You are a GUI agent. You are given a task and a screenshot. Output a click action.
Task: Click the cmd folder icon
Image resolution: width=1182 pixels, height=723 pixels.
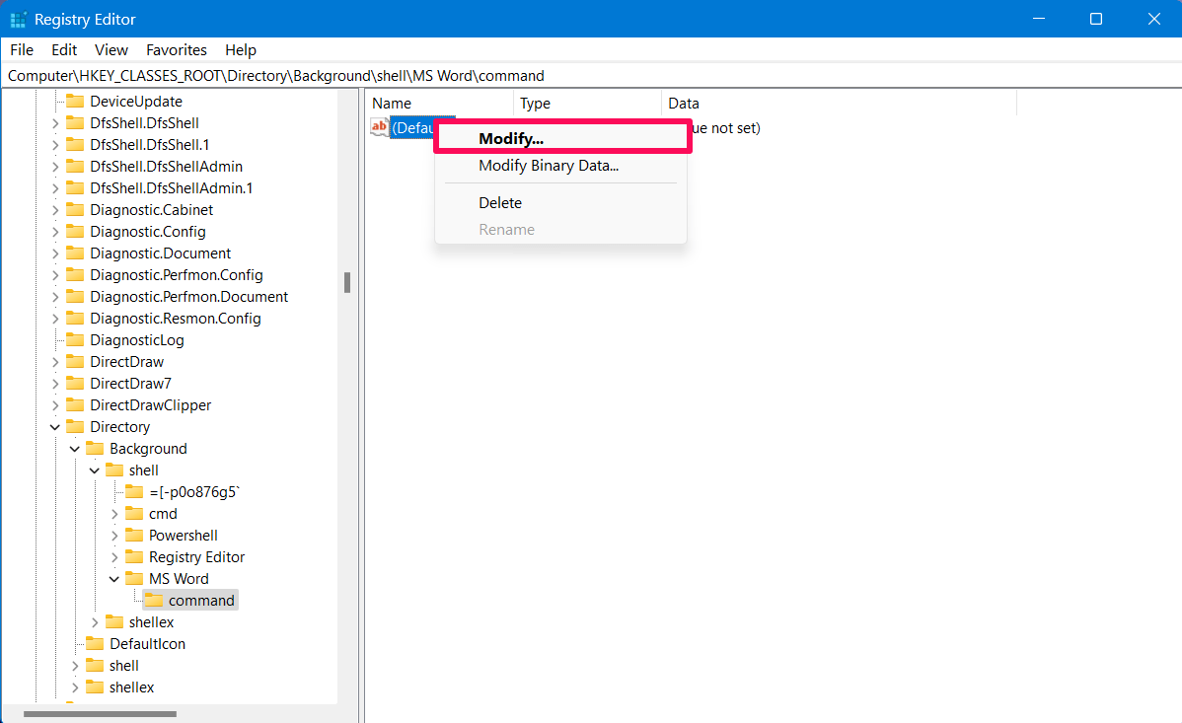(133, 514)
